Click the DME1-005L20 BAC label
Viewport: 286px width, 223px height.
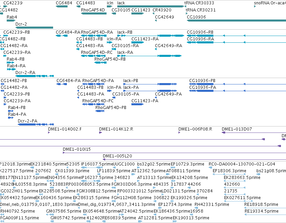117,156
